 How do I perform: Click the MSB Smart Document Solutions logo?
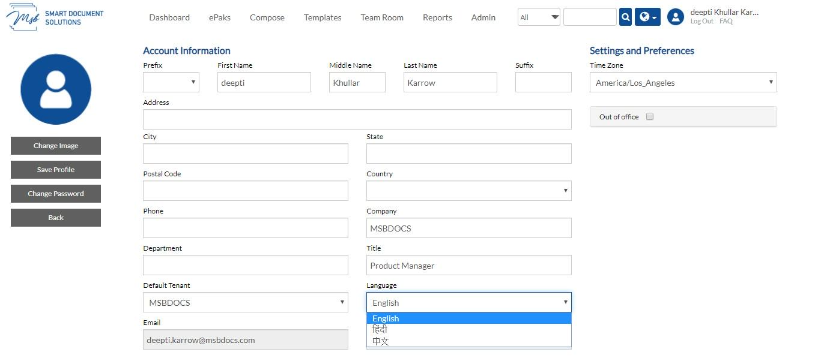(x=55, y=17)
